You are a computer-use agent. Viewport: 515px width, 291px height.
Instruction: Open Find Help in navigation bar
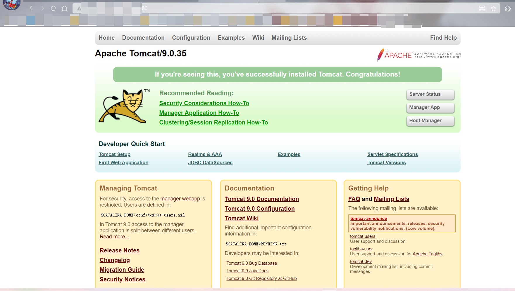[443, 38]
